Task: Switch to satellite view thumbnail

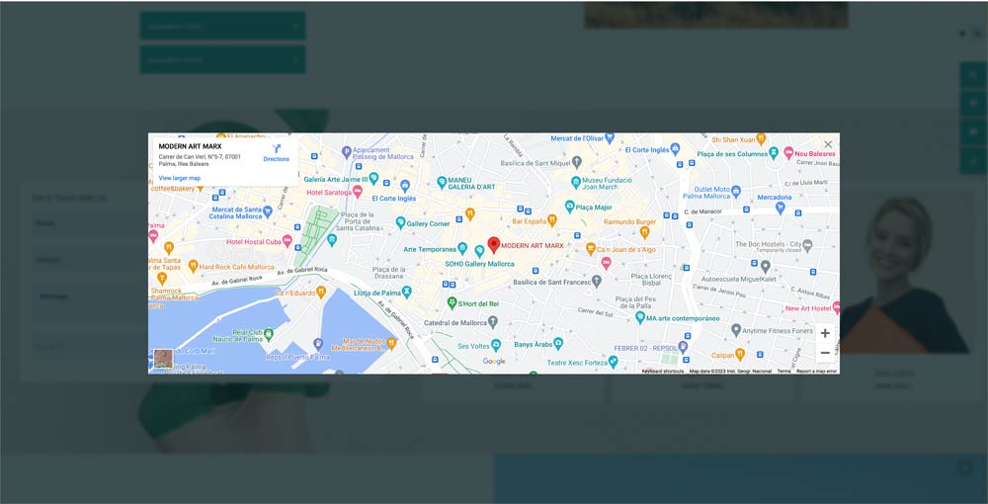Action: click(x=163, y=359)
